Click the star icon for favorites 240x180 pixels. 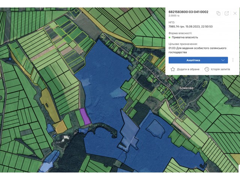click(172, 69)
